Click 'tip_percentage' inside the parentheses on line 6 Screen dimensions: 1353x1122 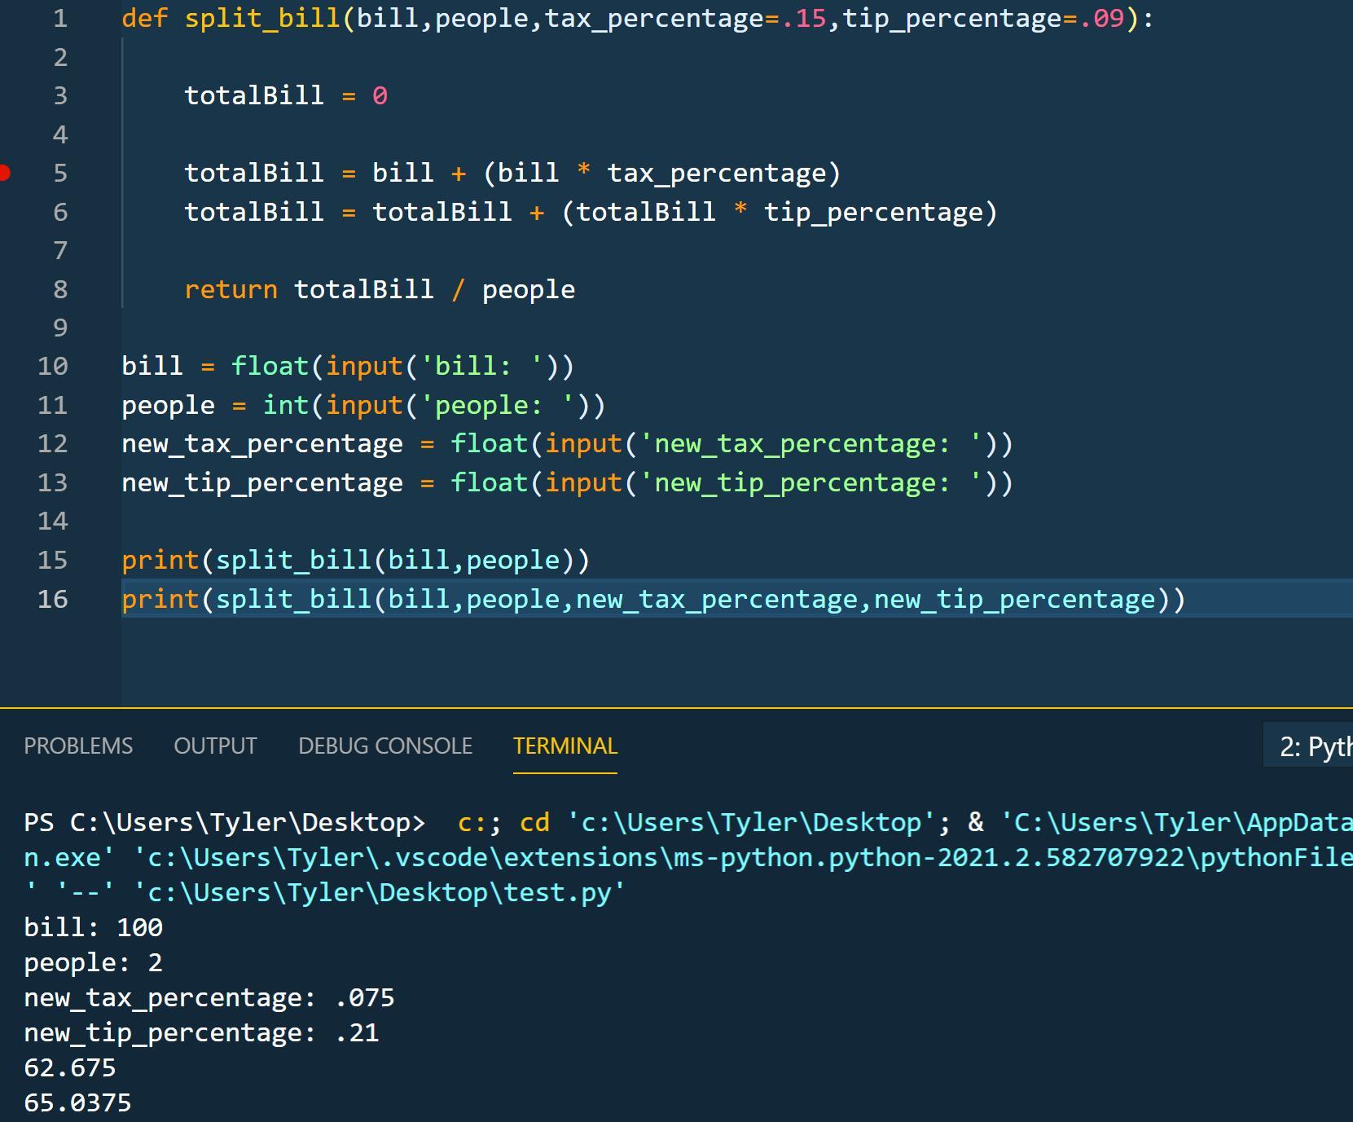873,213
